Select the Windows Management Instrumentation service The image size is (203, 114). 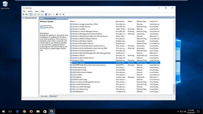[x=115, y=34]
